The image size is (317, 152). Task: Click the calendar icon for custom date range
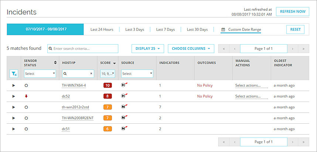click(223, 29)
